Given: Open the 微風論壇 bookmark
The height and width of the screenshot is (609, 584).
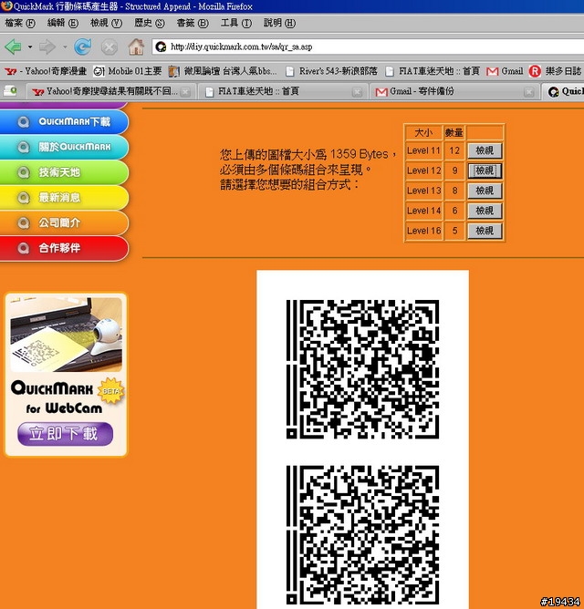Looking at the screenshot, I should [x=223, y=71].
